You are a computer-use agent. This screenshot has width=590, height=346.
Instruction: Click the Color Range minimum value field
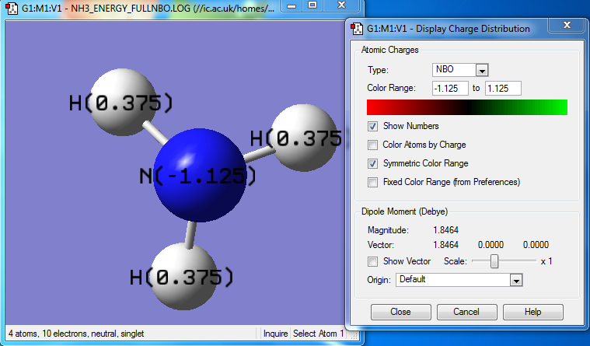coord(451,88)
